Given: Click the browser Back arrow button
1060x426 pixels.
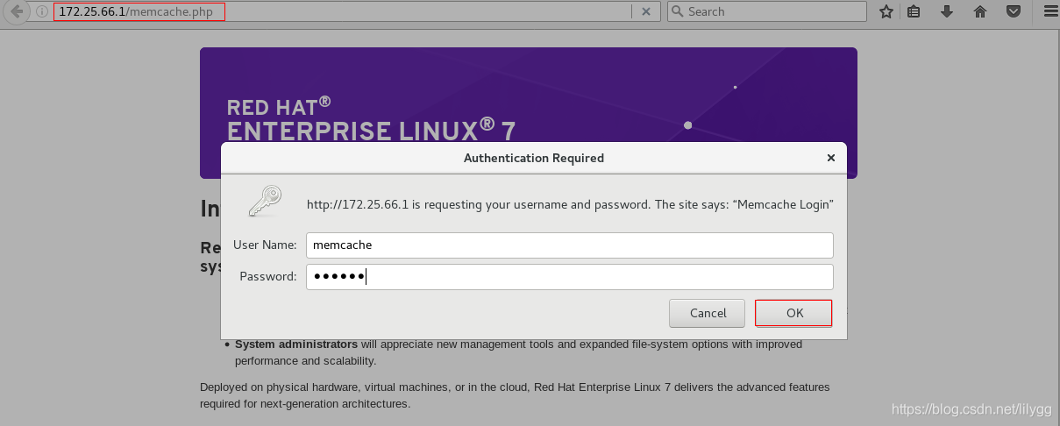Looking at the screenshot, I should [x=16, y=12].
